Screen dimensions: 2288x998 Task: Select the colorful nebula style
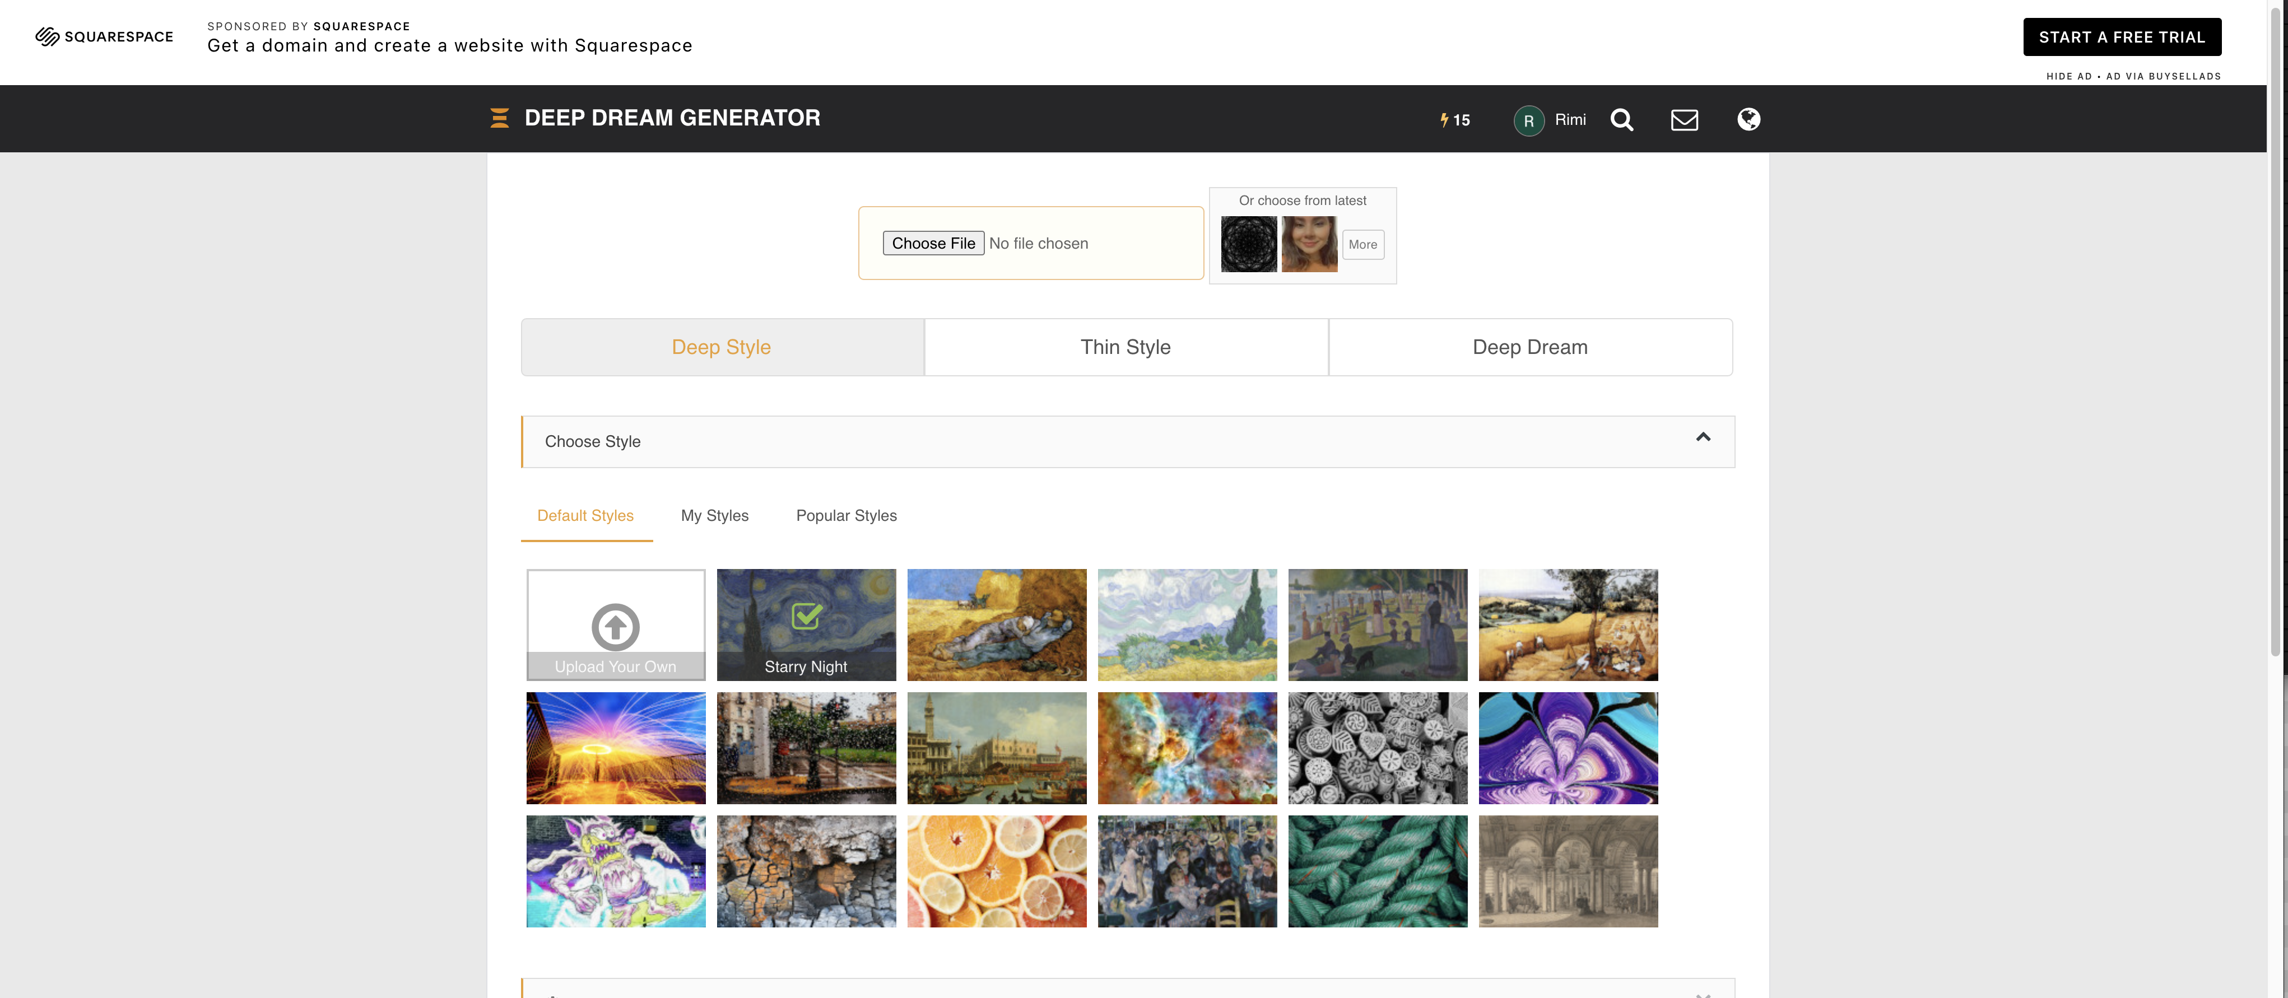(x=1187, y=748)
